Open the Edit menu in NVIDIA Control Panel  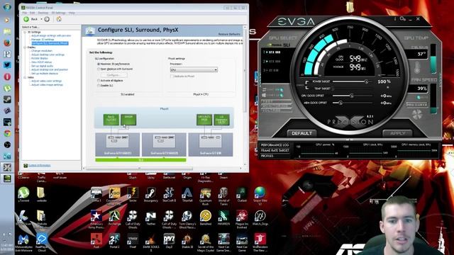point(33,13)
